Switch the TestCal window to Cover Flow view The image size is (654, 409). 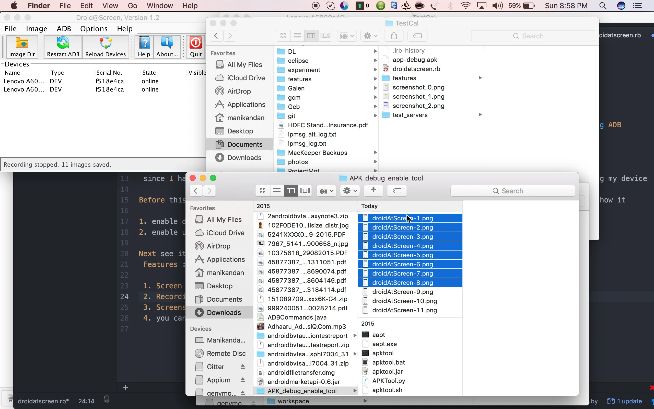coord(325,36)
